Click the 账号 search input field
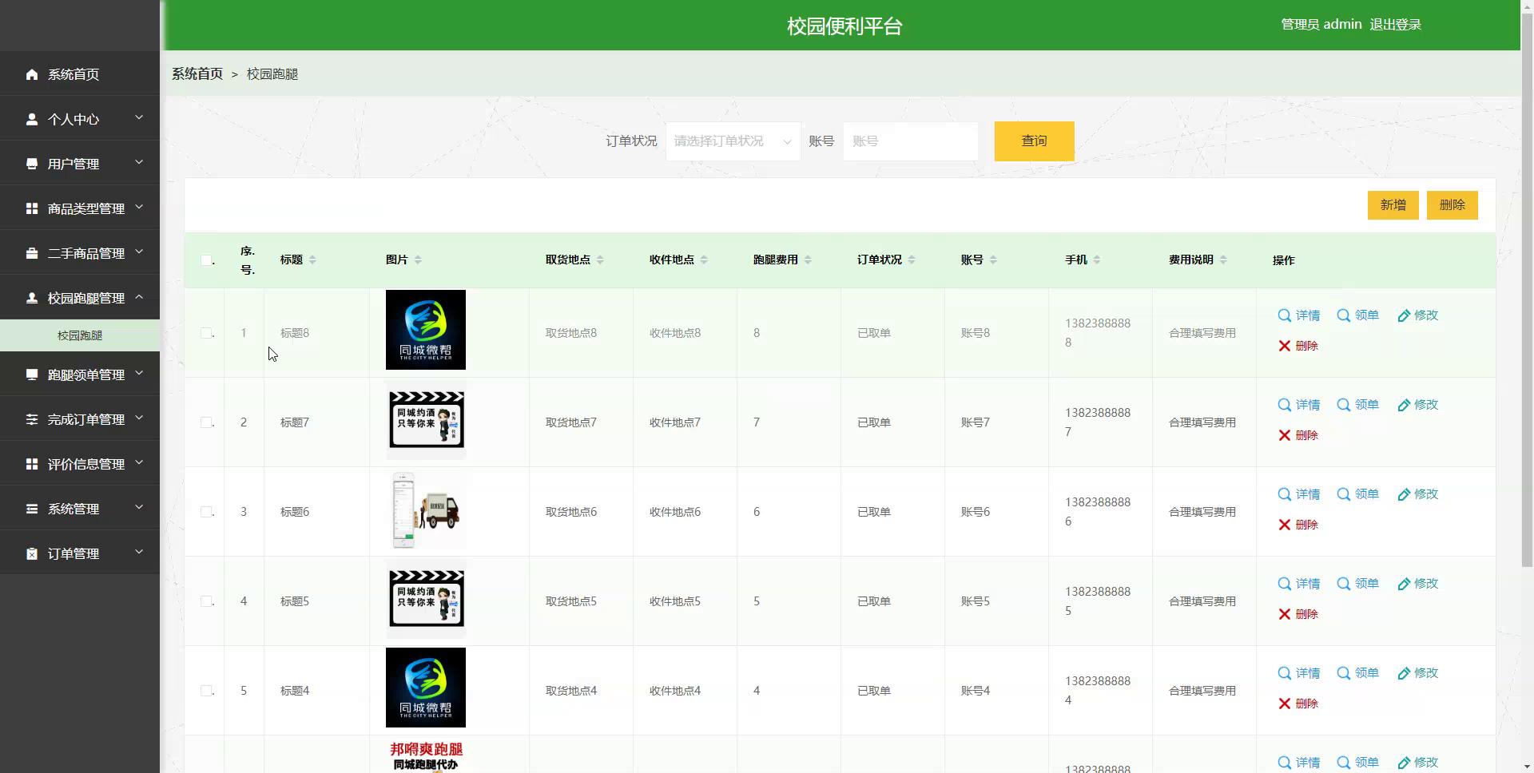 tap(910, 141)
